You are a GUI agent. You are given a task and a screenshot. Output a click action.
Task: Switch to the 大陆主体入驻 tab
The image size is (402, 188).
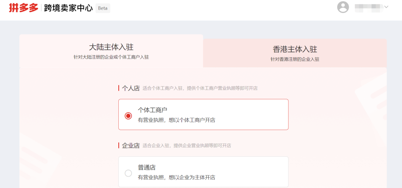[111, 47]
